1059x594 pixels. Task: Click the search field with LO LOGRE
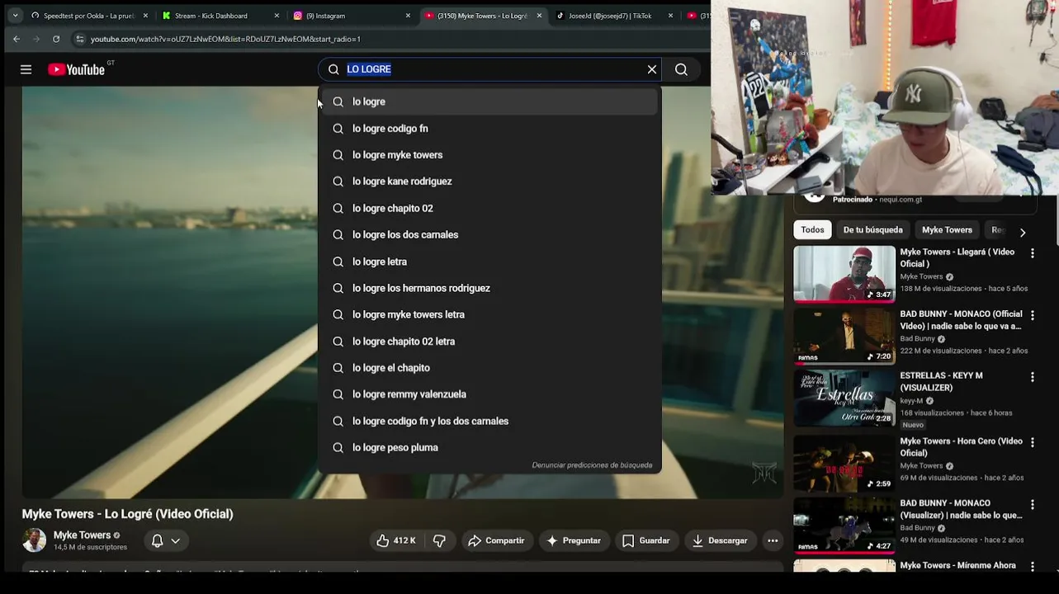491,69
